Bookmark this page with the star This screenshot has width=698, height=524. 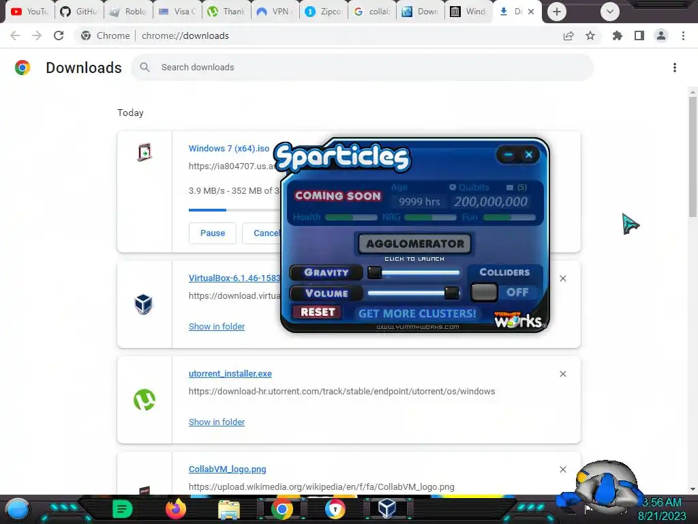coord(590,35)
